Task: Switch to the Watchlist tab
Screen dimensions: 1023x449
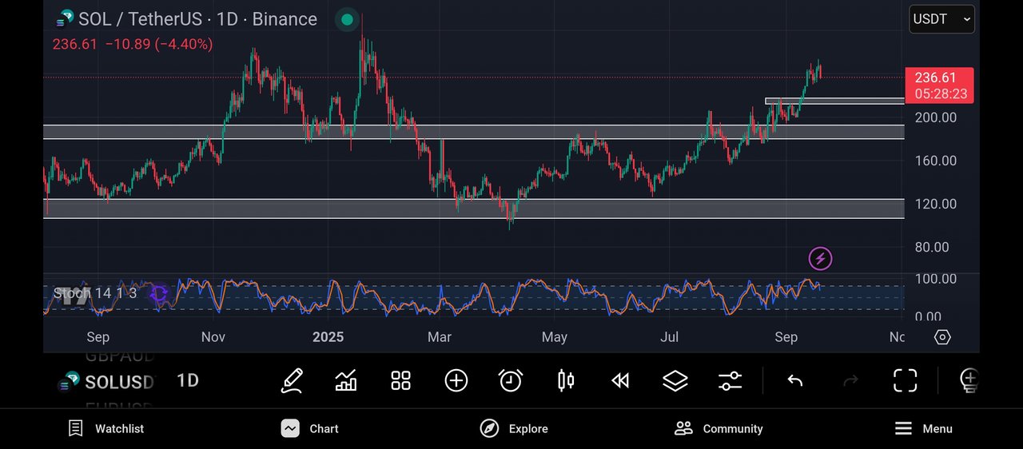Action: [105, 428]
